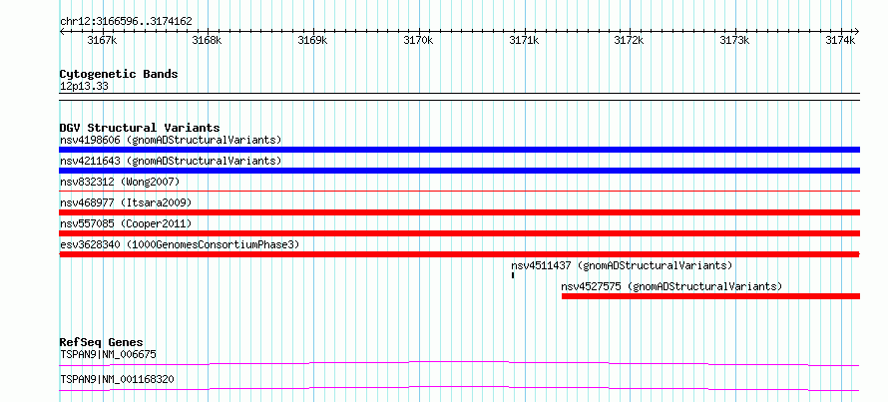Select the blue nsv4211643 variant bar

point(459,171)
